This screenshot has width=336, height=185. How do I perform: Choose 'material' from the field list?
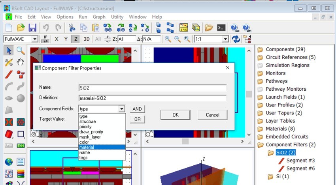click(x=102, y=148)
